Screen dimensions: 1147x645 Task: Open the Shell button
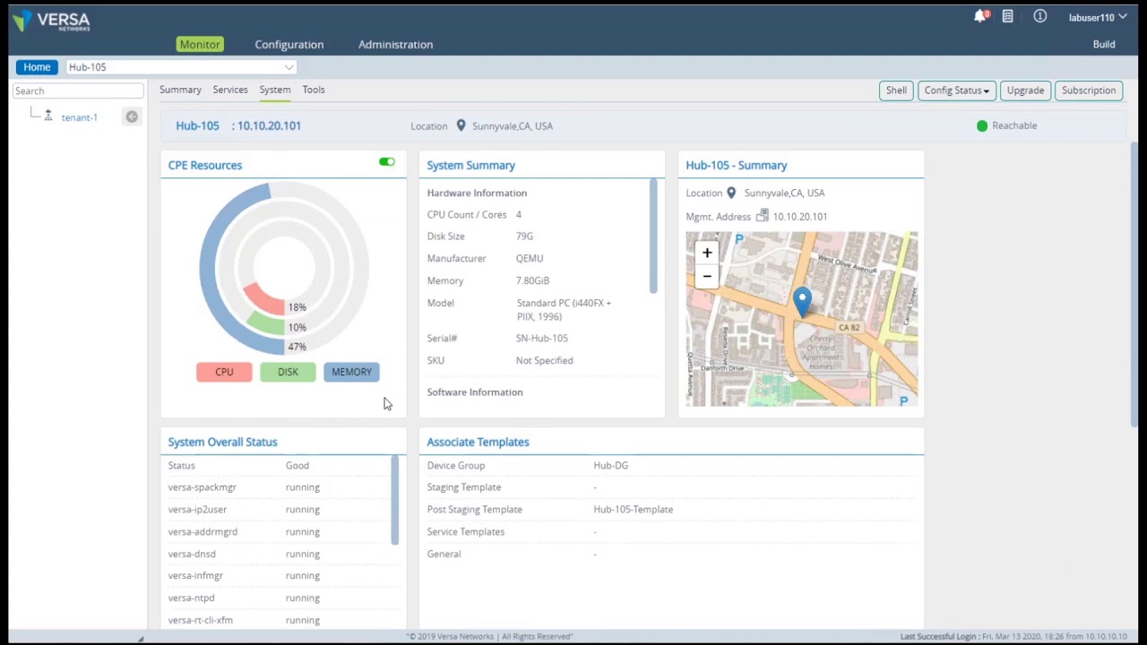click(x=896, y=90)
